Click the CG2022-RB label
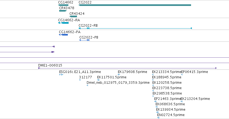 click(x=88, y=25)
